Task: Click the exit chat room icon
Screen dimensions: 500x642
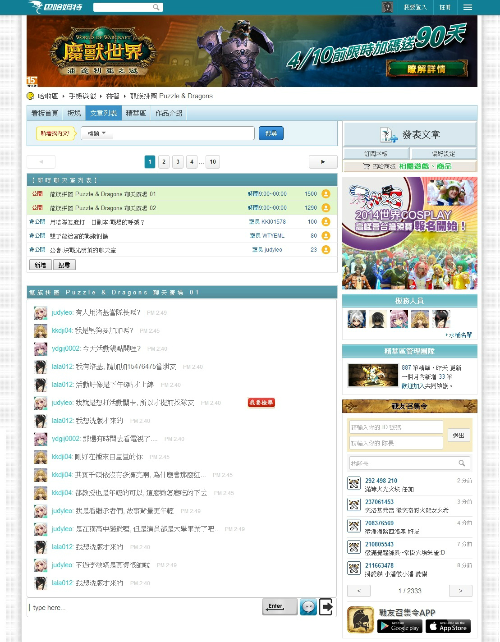Action: (326, 607)
